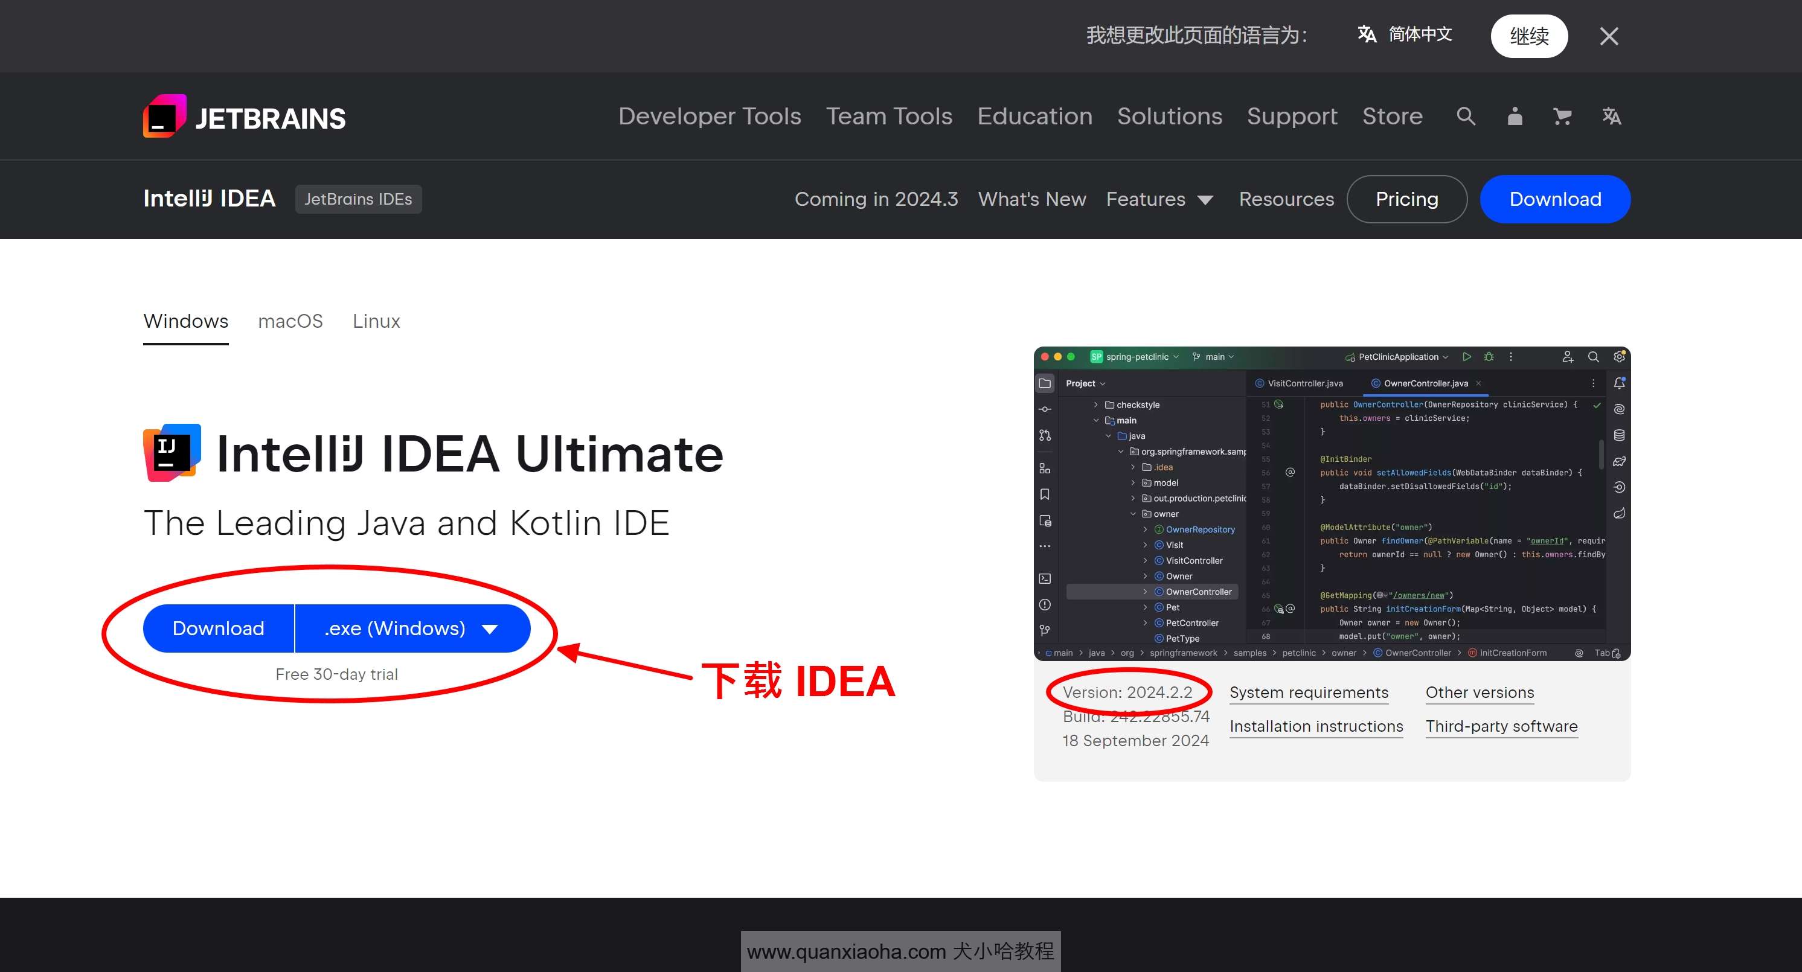Open the Developer Tools menu

pyautogui.click(x=710, y=116)
